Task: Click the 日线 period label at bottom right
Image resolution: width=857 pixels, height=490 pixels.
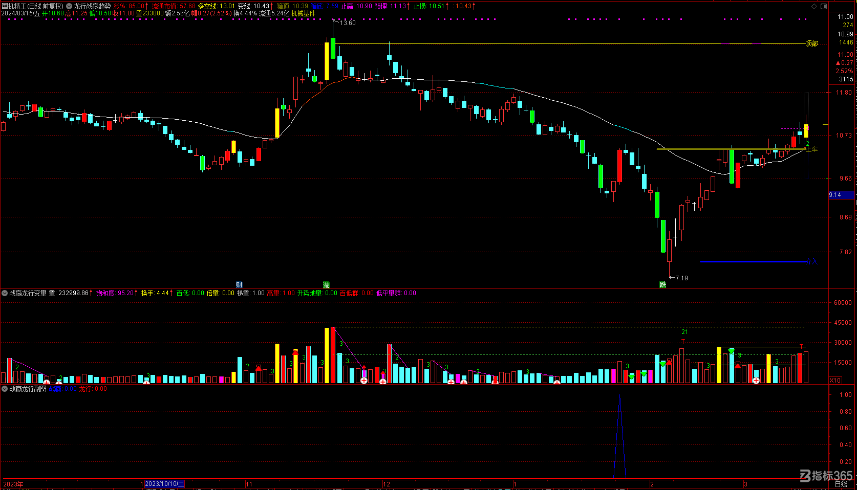Action: click(x=841, y=484)
